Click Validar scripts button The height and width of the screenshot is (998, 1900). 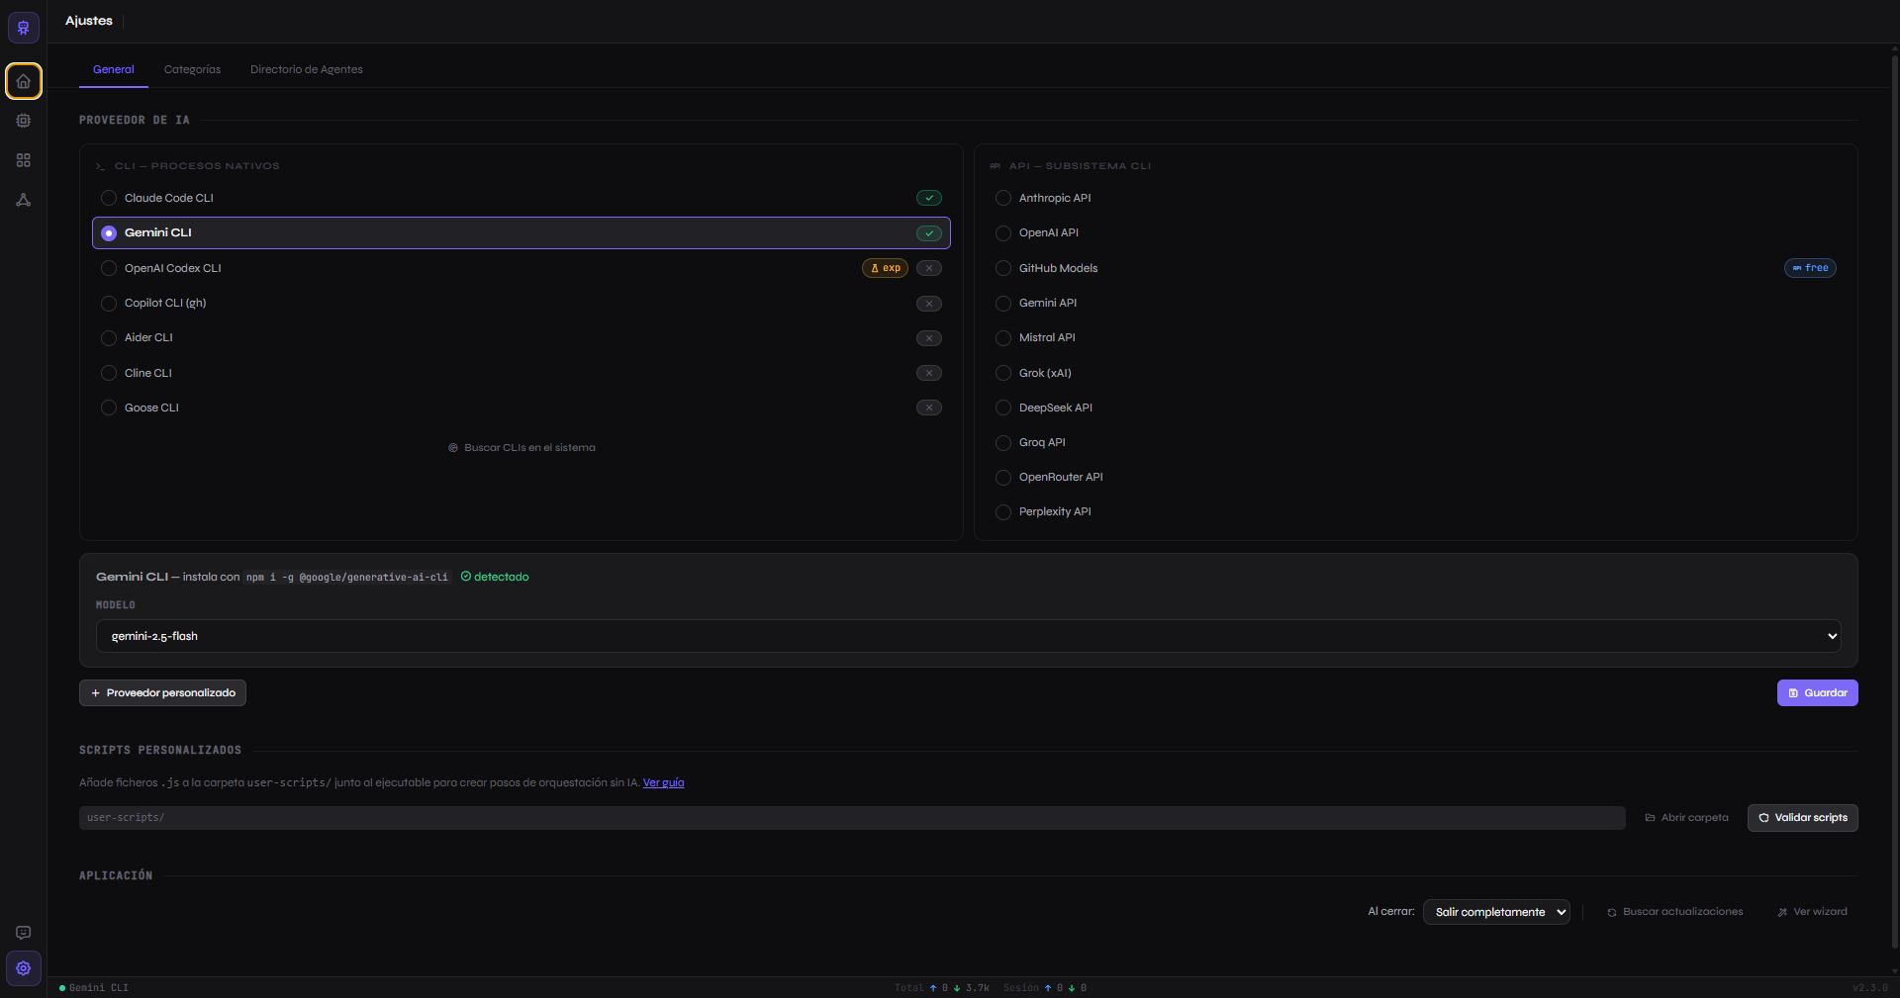pos(1802,818)
